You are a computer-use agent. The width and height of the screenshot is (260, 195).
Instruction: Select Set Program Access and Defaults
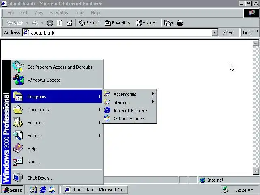(x=56, y=67)
